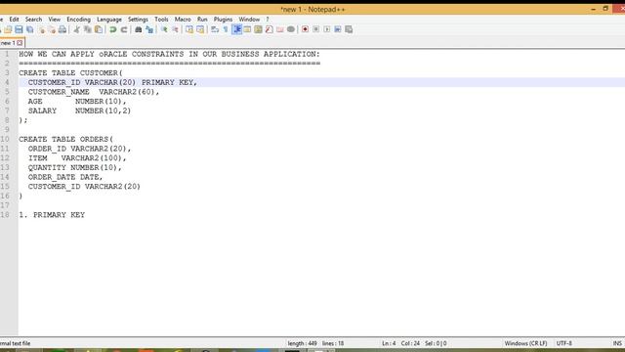
Task: Click the Open file toolbar icon
Action: (8, 29)
